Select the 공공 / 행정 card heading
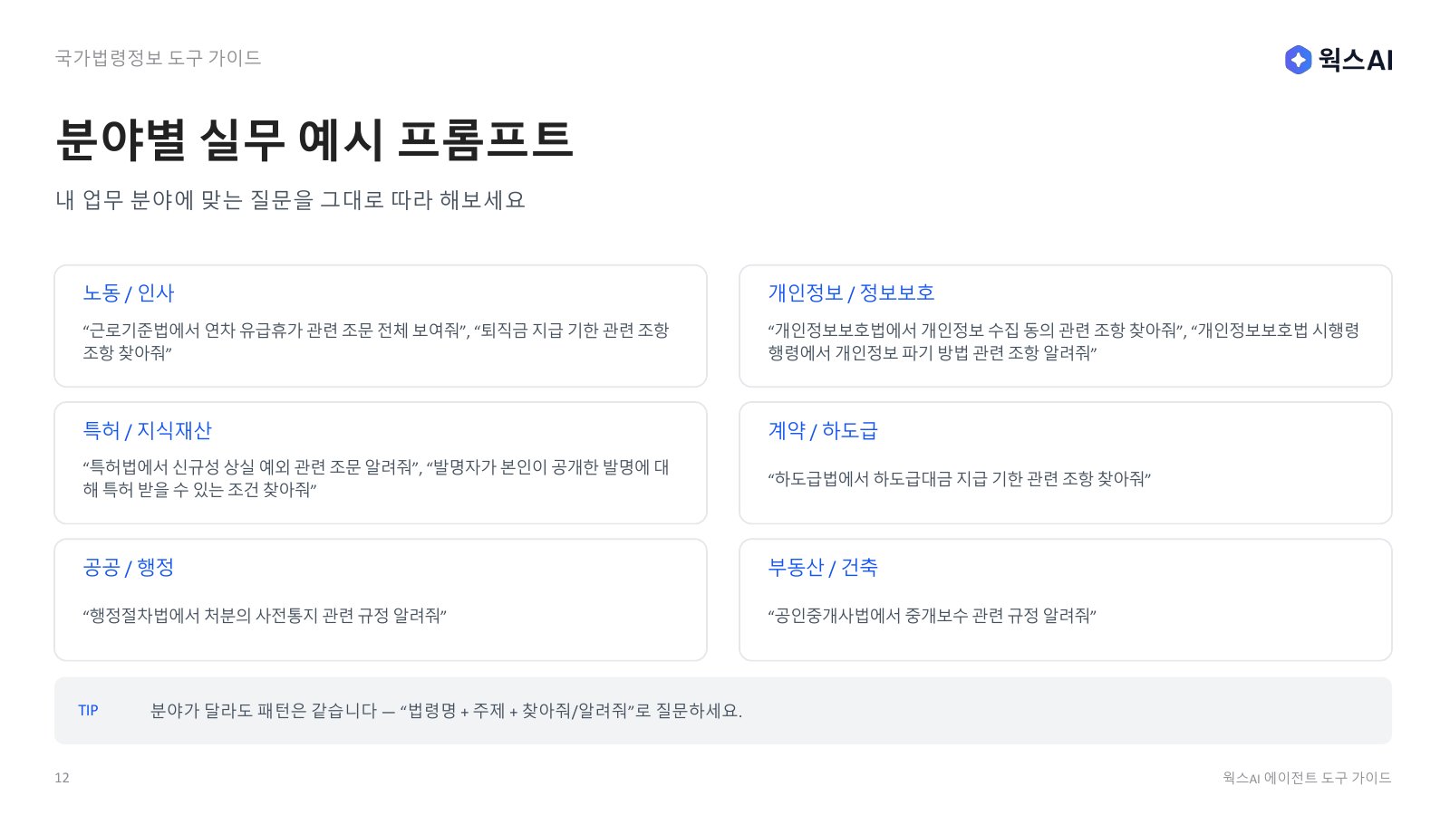This screenshot has width=1450, height=815. pyautogui.click(x=128, y=567)
